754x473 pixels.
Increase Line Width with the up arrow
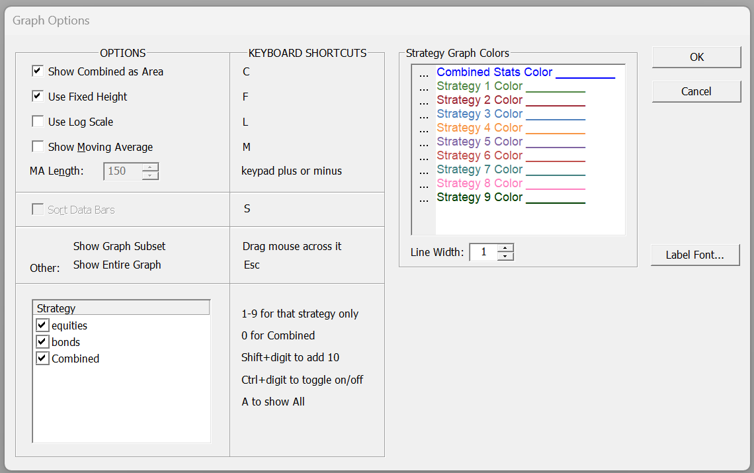pyautogui.click(x=505, y=248)
